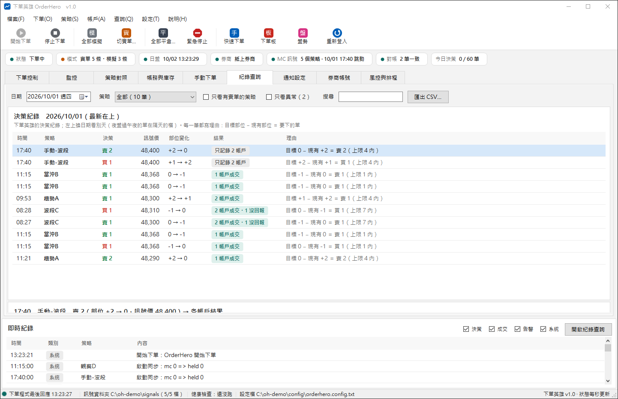This screenshot has height=399, width=618.
Task: Click the 重新登入 refresh icon
Action: [x=337, y=33]
